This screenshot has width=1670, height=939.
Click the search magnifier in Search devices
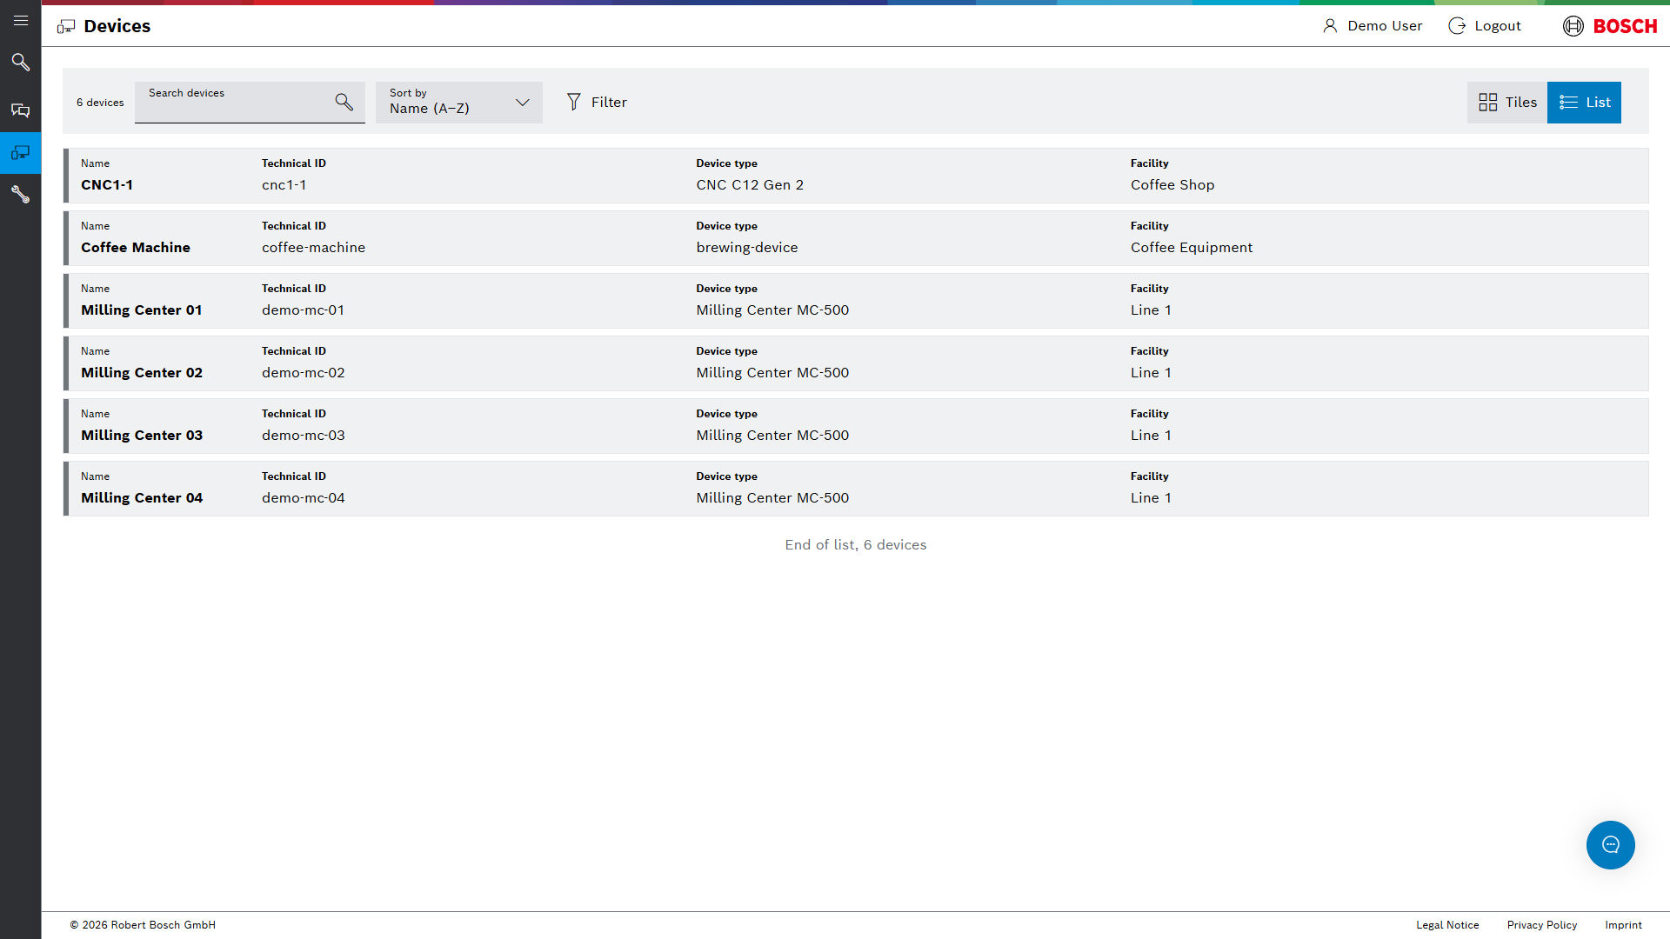pyautogui.click(x=344, y=102)
